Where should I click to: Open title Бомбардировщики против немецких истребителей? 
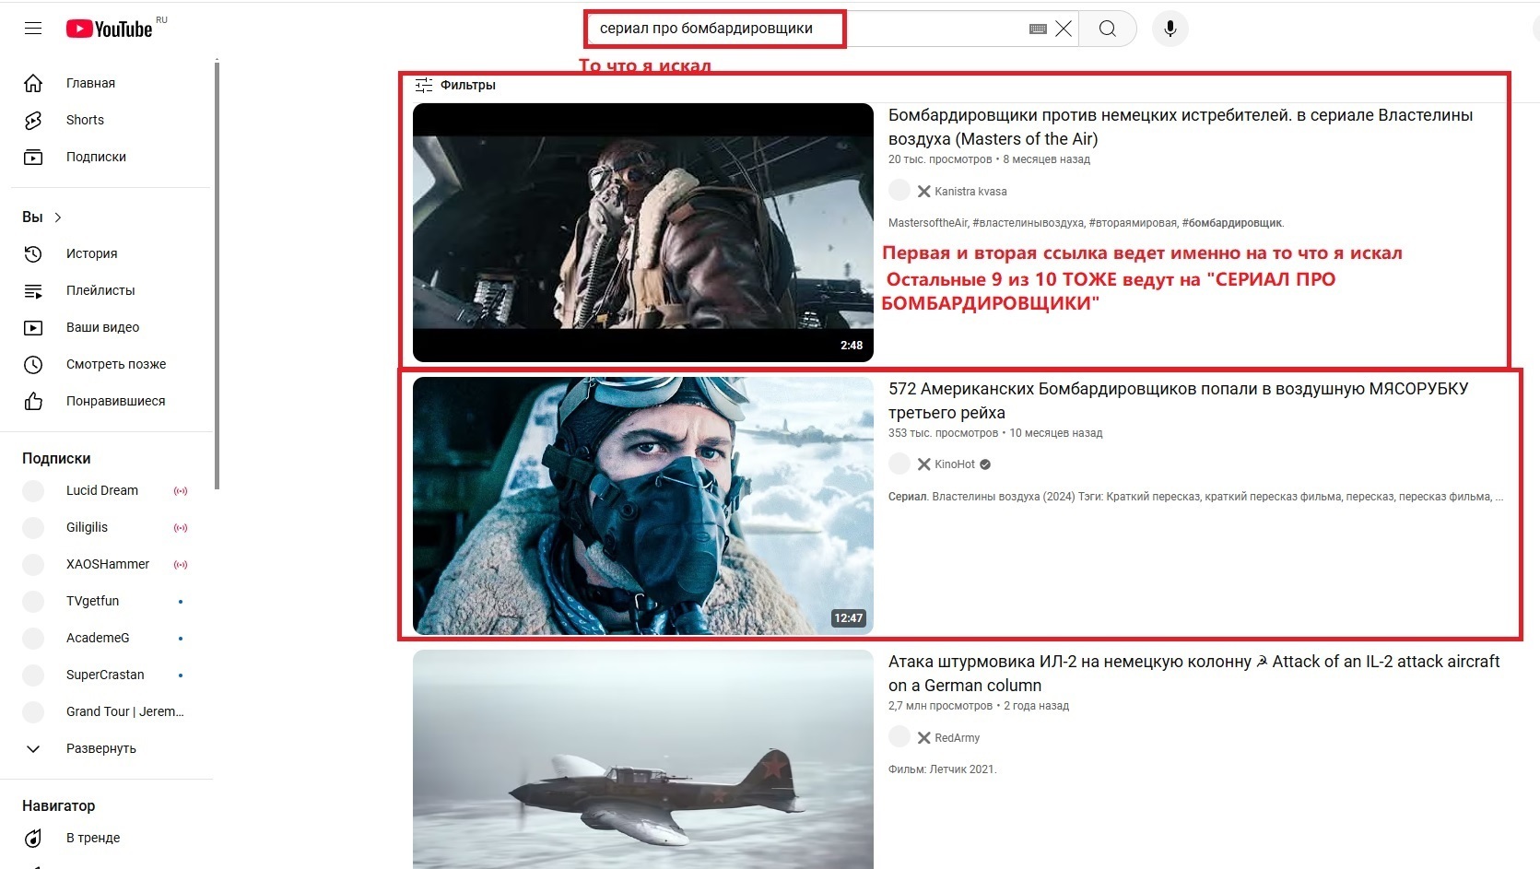coord(1181,127)
